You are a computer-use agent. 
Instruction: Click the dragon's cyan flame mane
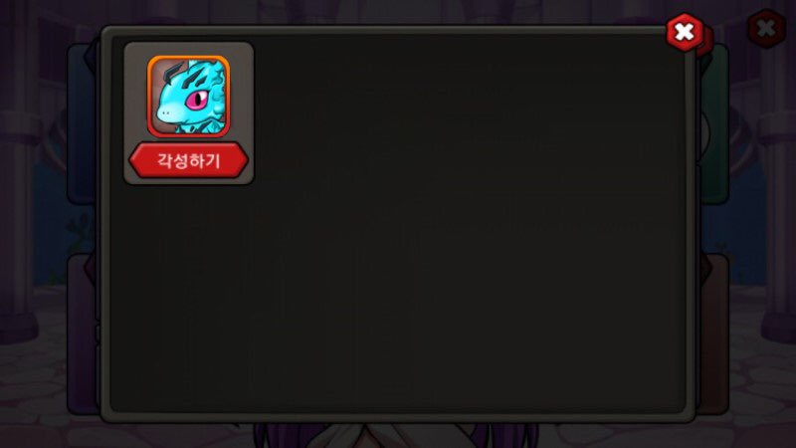[x=217, y=84]
